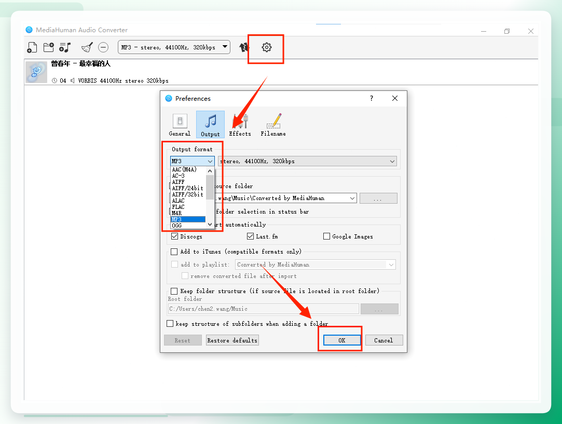Open the toolbar MP3 format dropdown

click(174, 47)
